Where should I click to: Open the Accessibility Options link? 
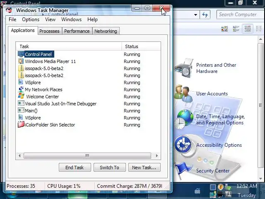219,145
